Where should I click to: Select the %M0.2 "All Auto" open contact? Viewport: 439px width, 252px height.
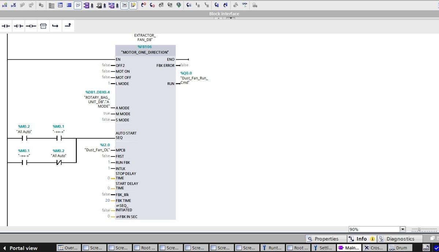coord(24,139)
